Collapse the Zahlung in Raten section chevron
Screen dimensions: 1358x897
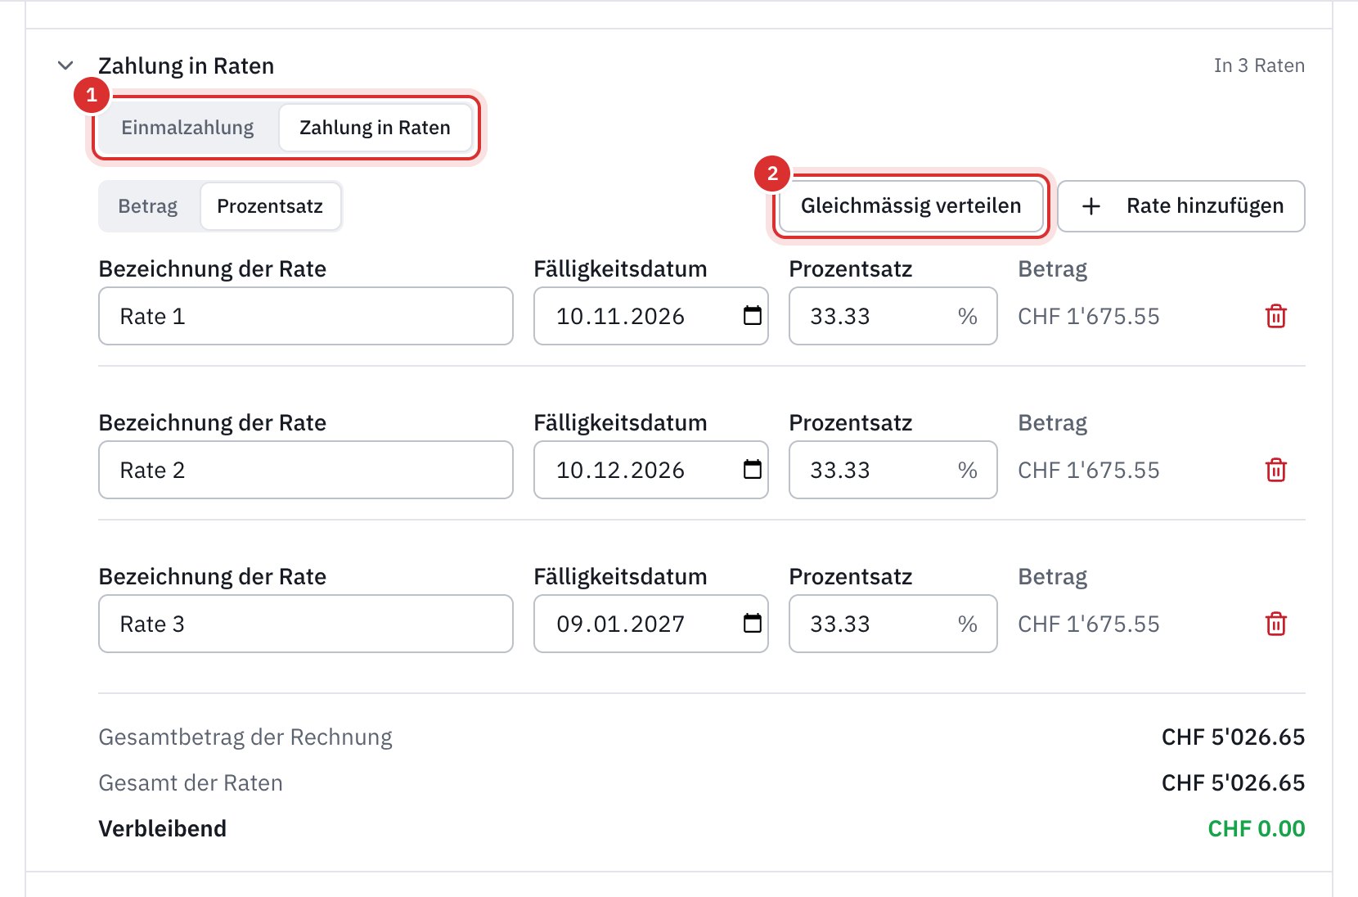click(65, 65)
